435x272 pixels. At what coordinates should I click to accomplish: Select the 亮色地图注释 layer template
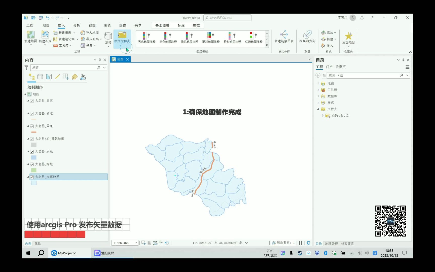point(146,38)
